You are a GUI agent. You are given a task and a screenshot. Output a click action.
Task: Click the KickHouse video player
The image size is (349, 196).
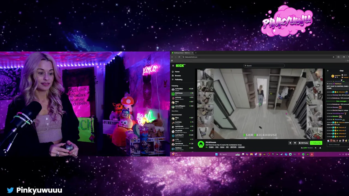260,104
